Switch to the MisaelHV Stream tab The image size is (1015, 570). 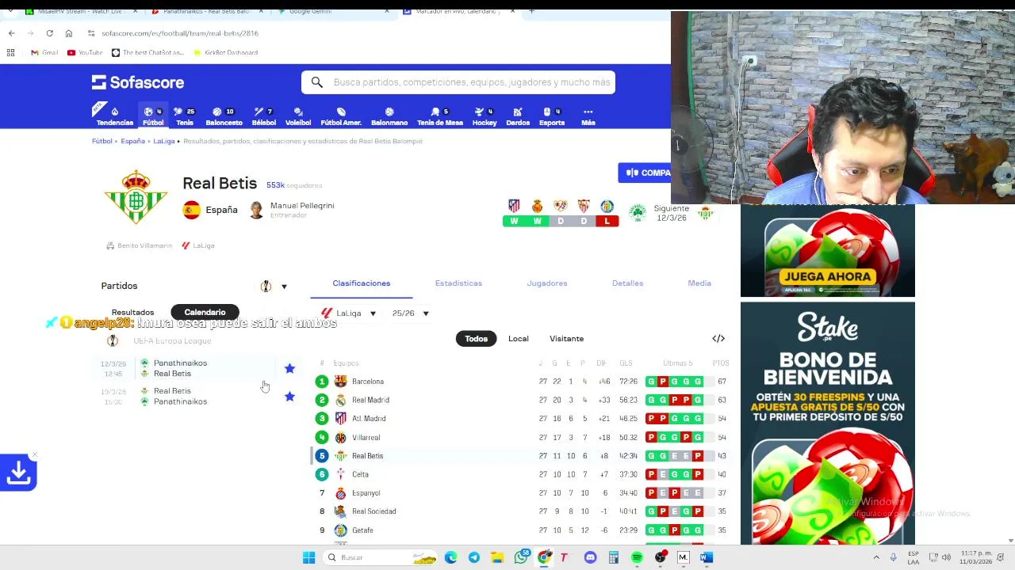[79, 11]
